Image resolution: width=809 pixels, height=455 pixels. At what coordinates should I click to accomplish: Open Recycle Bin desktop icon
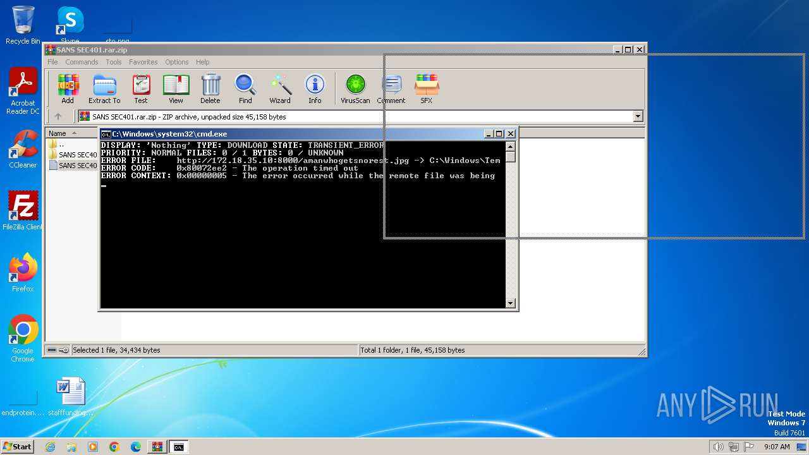23,25
